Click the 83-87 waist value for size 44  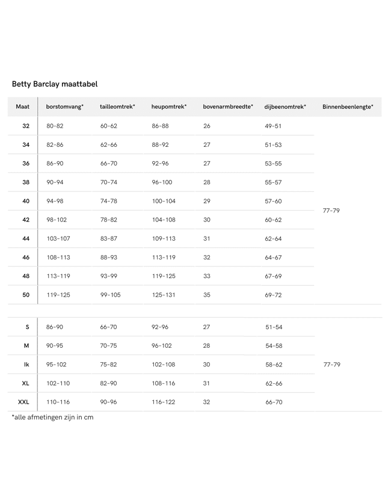coord(109,239)
